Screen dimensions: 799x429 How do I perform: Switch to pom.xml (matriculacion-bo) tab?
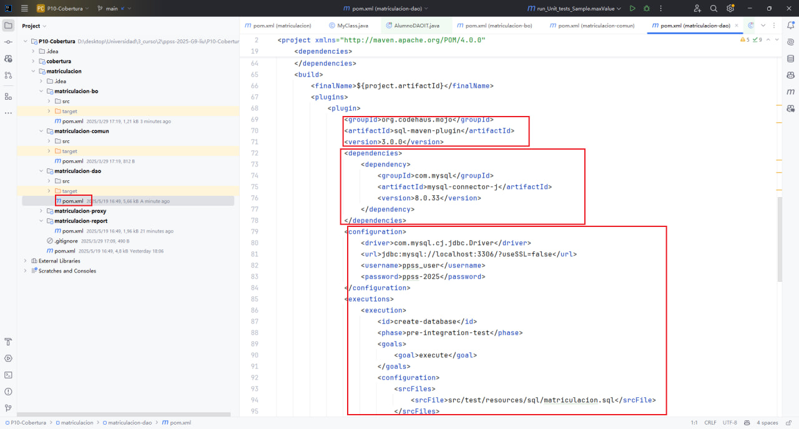pos(494,26)
